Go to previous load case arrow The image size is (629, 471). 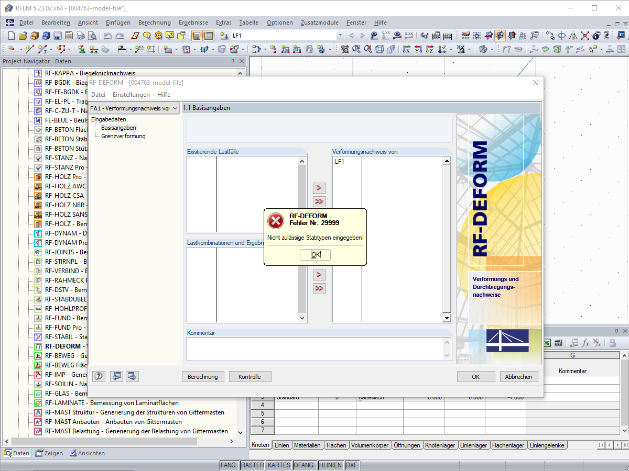tap(351, 36)
